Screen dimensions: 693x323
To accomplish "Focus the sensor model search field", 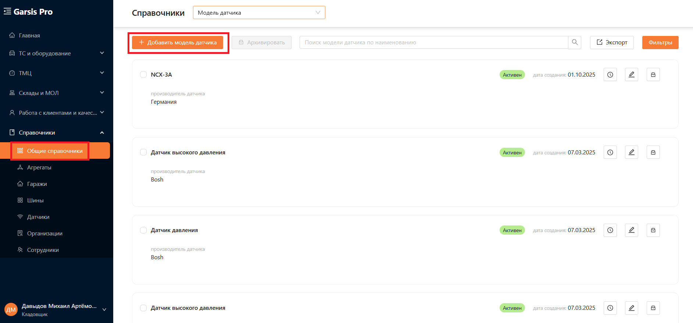I will point(434,43).
